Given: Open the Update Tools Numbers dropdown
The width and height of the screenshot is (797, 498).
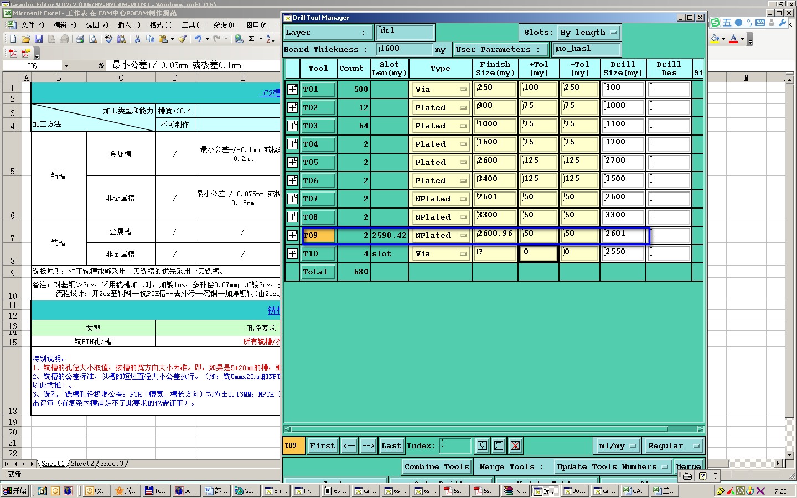Looking at the screenshot, I should (x=613, y=467).
